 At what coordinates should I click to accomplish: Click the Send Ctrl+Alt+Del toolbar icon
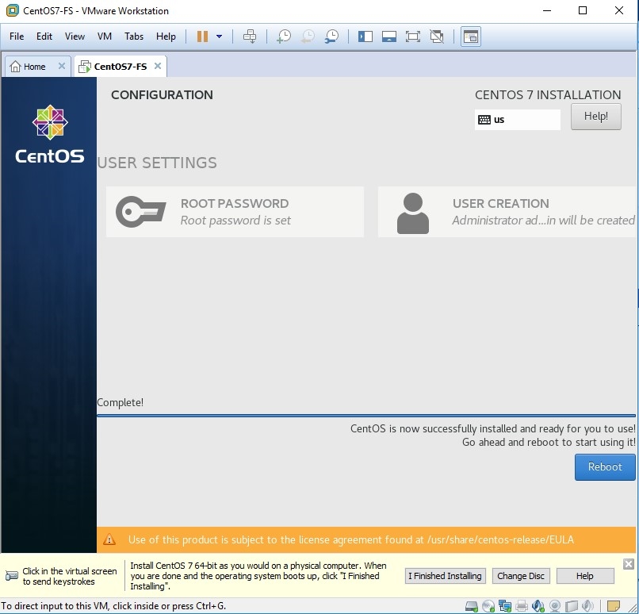[x=250, y=36]
